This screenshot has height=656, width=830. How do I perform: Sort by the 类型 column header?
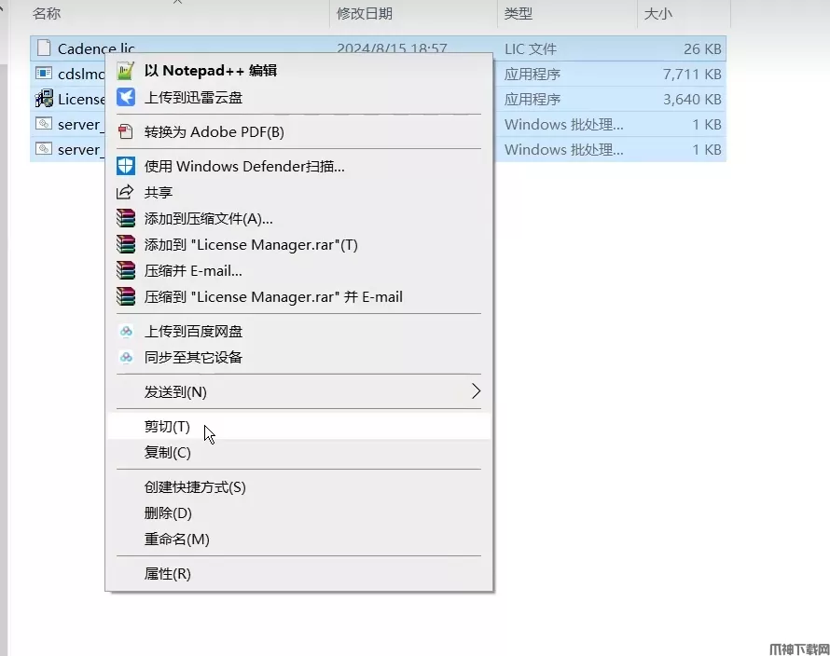click(x=518, y=13)
